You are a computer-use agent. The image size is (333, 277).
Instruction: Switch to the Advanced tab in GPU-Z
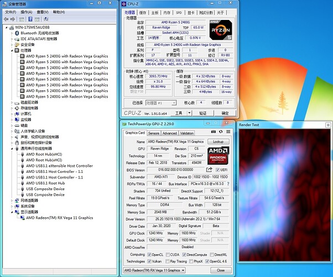click(170, 133)
